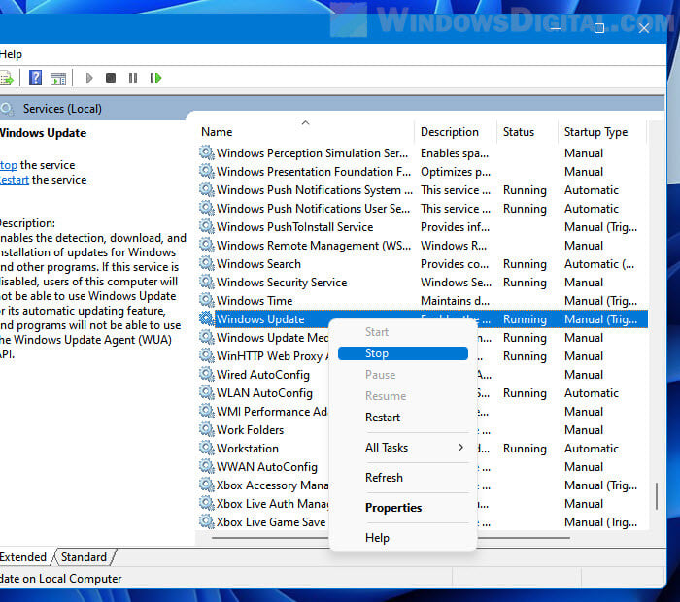Select the Workstation service name

click(x=248, y=449)
